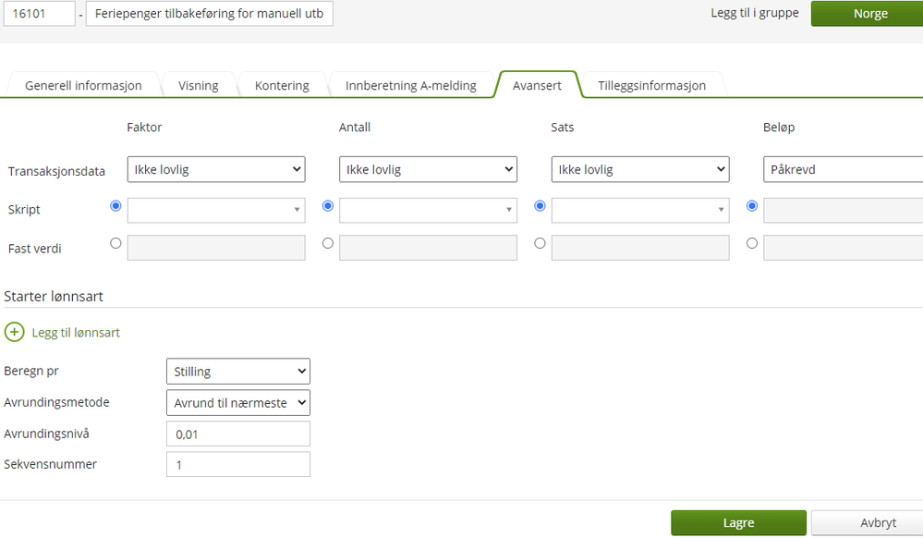This screenshot has height=538, width=923.
Task: Click the Avrundingsnivå field showing 0,01
Action: (x=237, y=434)
